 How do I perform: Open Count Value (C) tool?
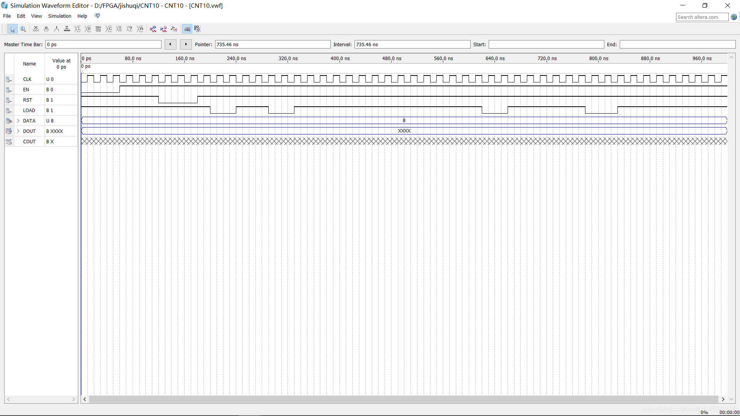[109, 29]
